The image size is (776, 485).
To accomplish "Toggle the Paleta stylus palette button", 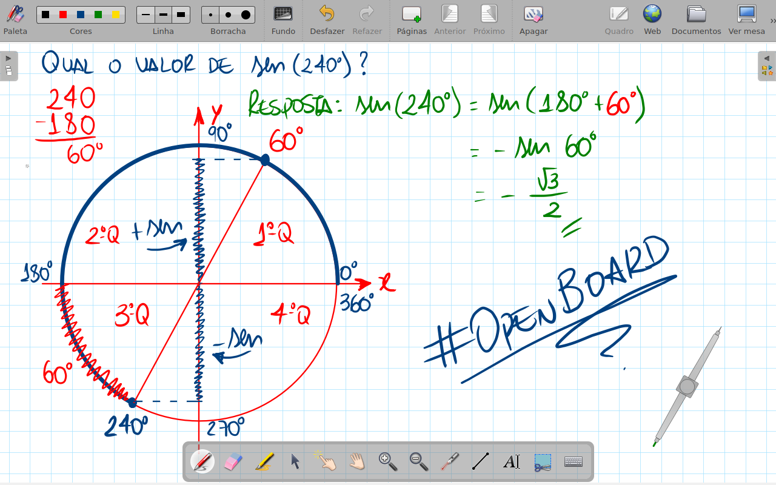I will point(15,20).
